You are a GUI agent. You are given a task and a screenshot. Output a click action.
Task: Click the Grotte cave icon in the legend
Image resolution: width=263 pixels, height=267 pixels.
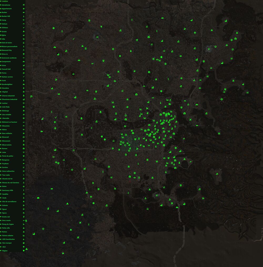pyautogui.click(x=24, y=32)
